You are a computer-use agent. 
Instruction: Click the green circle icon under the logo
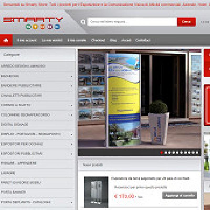(x=28, y=27)
